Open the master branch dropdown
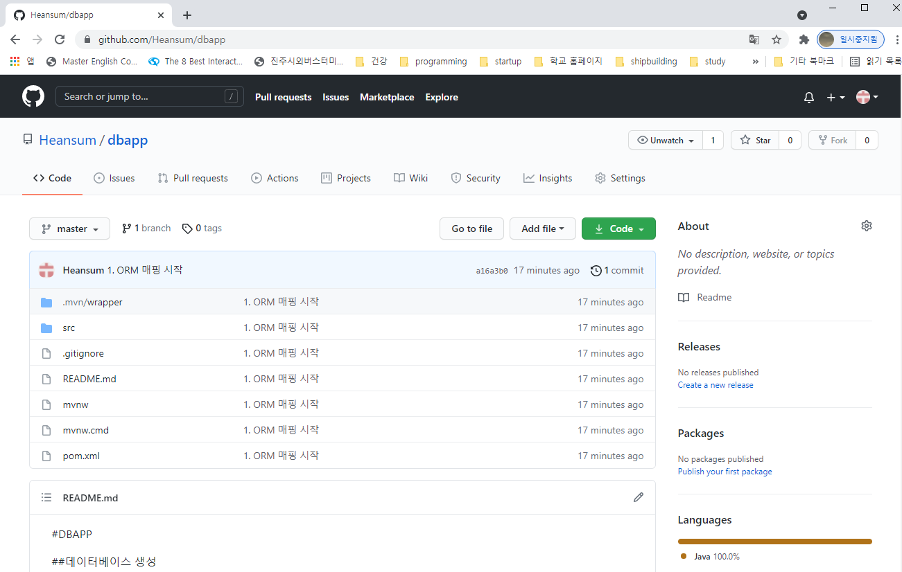This screenshot has width=902, height=572. (69, 229)
